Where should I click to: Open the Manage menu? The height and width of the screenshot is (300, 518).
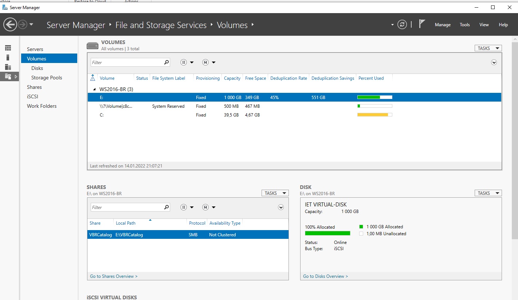443,25
